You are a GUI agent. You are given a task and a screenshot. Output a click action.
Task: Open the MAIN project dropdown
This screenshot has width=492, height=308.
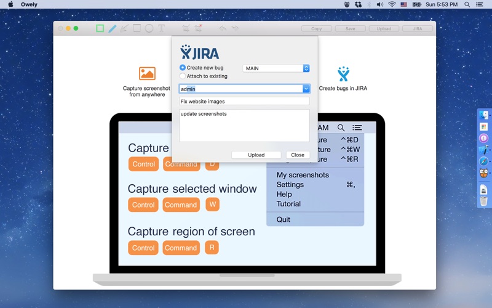click(x=276, y=68)
